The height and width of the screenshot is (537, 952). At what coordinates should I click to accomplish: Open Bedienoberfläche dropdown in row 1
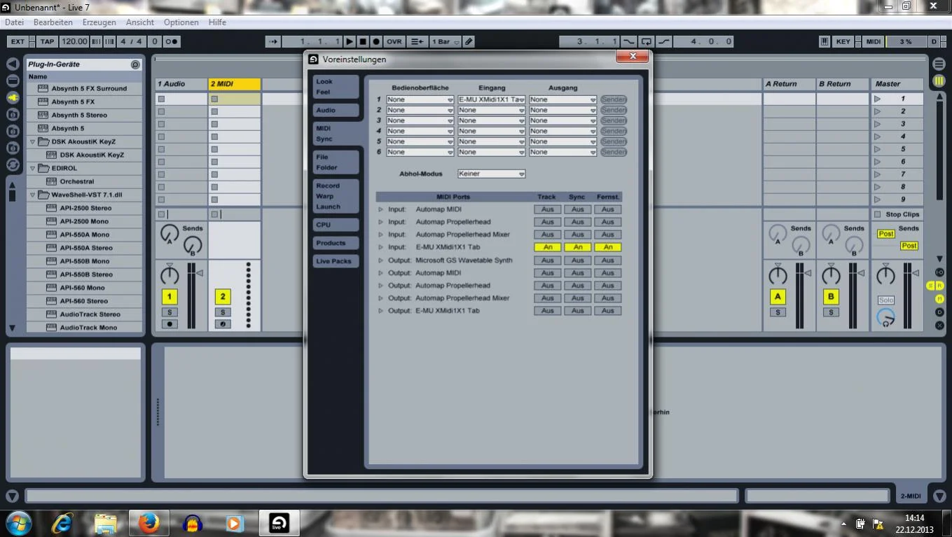(420, 100)
